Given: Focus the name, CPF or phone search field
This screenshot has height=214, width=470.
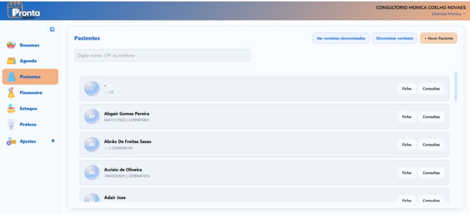Looking at the screenshot, I should 163,55.
